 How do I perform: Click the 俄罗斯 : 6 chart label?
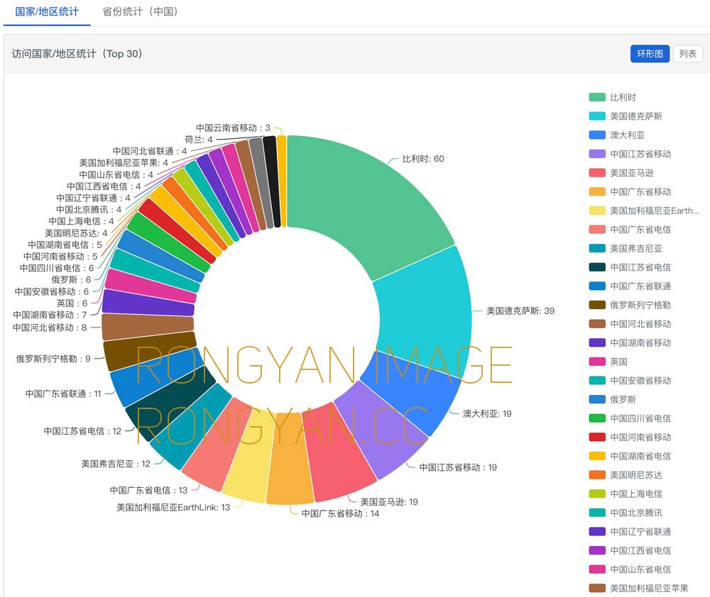pyautogui.click(x=71, y=279)
